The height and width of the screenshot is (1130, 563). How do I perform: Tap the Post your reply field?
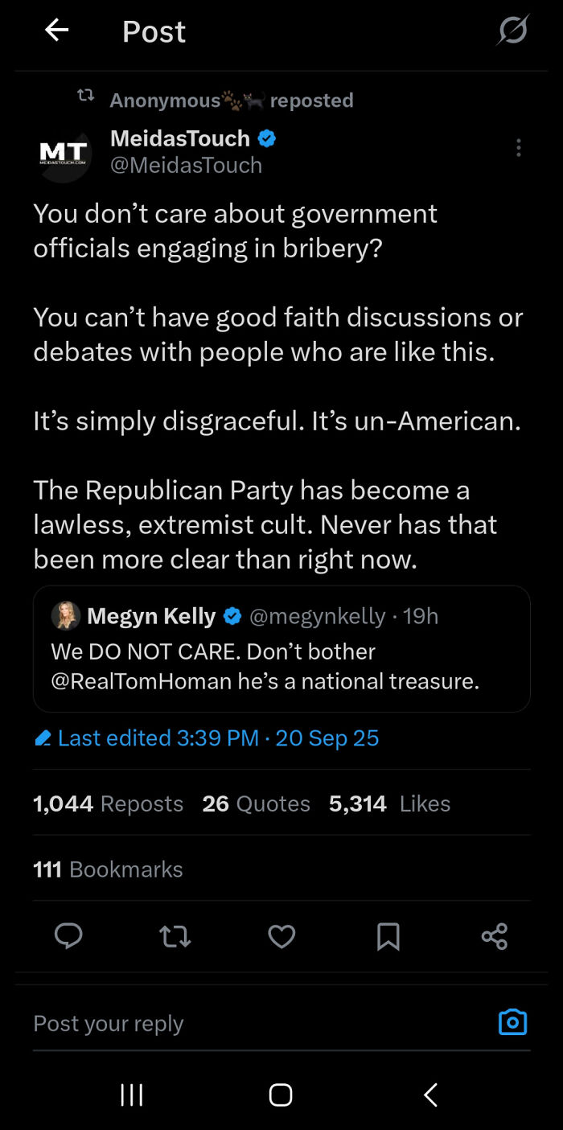(161, 1021)
